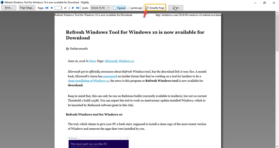The image size is (279, 148).
Task: Minimize the Nightly window
Action: coord(255,3)
